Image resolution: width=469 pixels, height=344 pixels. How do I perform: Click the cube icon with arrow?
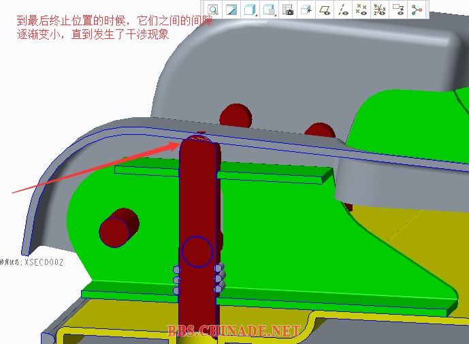point(306,10)
